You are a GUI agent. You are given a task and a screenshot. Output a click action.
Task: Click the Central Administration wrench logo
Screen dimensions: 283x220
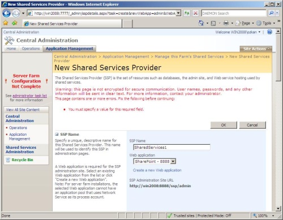tap(9, 40)
